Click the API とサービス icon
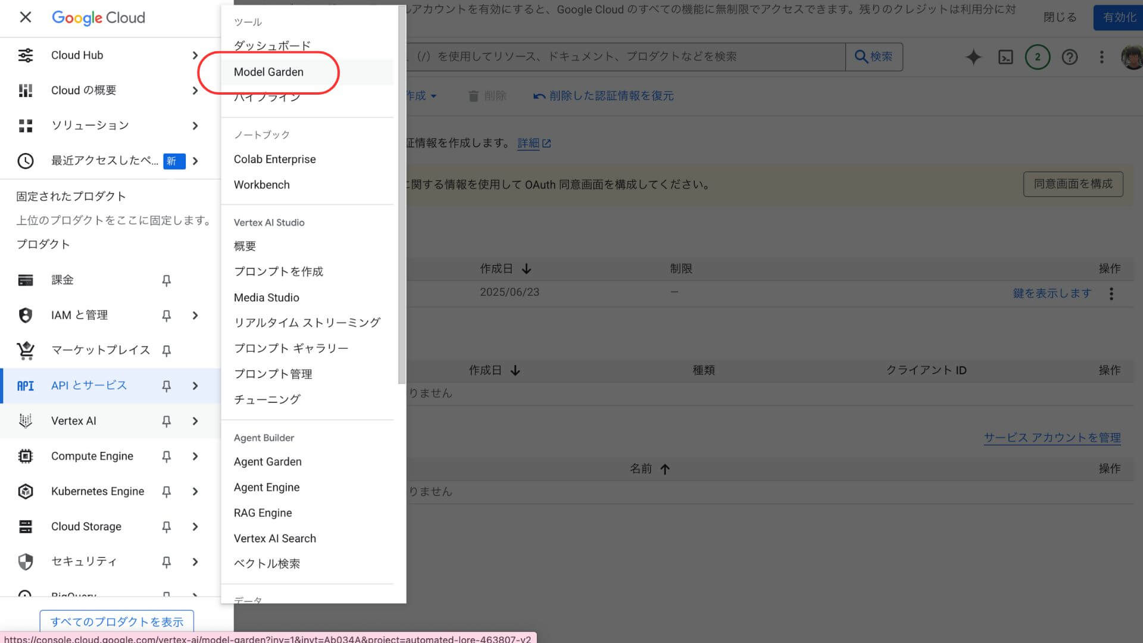This screenshot has height=643, width=1143. pos(26,386)
